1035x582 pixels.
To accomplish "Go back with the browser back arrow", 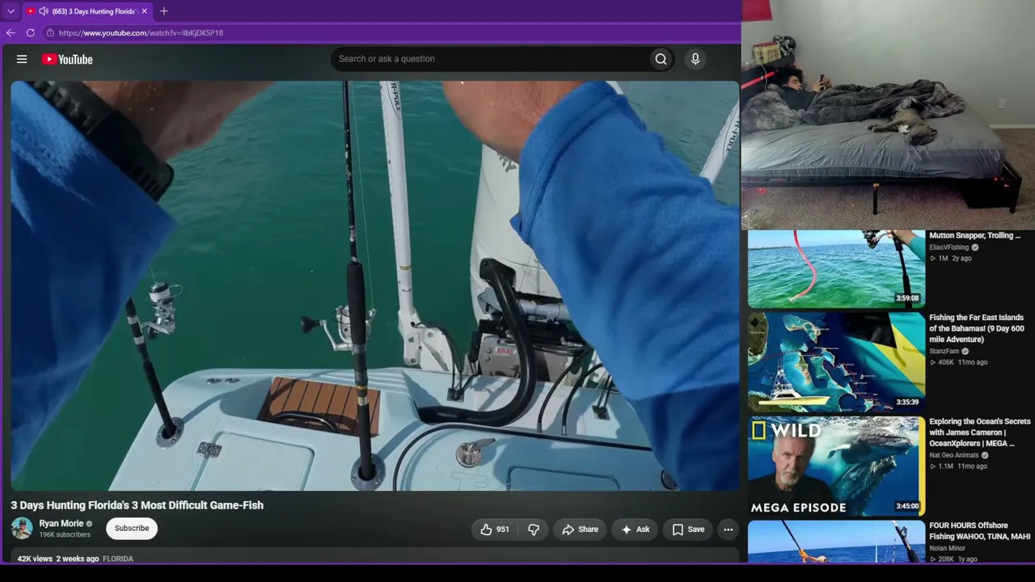I will click(x=11, y=33).
